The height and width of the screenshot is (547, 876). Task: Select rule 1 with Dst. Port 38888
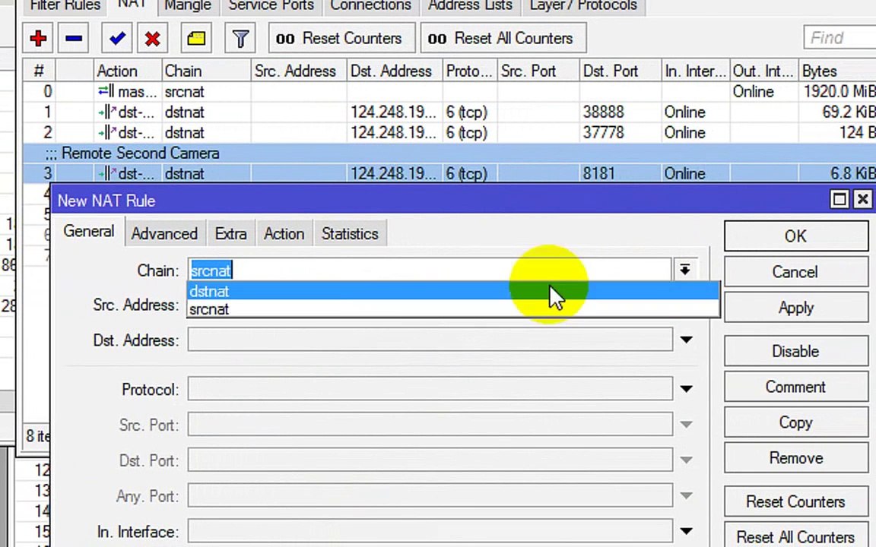pyautogui.click(x=449, y=112)
